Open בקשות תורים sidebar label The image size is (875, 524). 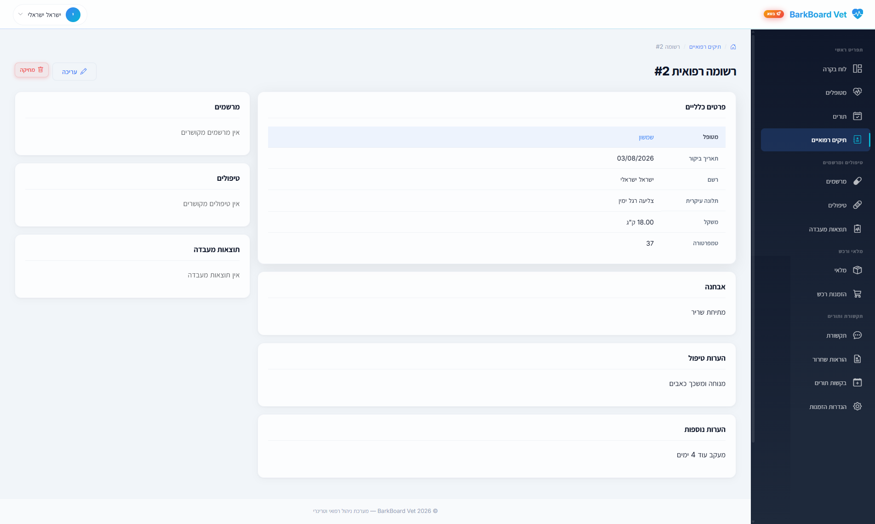point(830,383)
